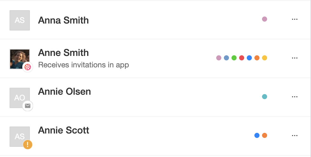Open the more options menu for Annie Olsen
The width and height of the screenshot is (311, 157).
pos(294,97)
